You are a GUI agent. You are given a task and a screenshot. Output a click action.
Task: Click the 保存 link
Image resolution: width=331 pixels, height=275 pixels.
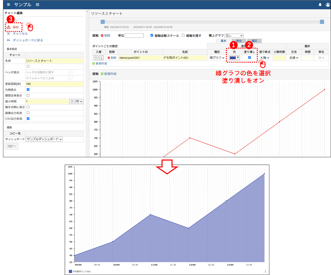coord(16,27)
